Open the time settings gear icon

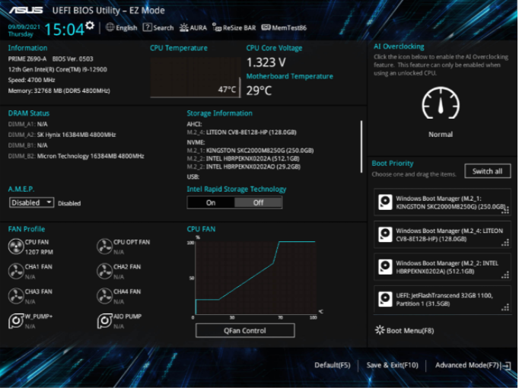coord(90,25)
